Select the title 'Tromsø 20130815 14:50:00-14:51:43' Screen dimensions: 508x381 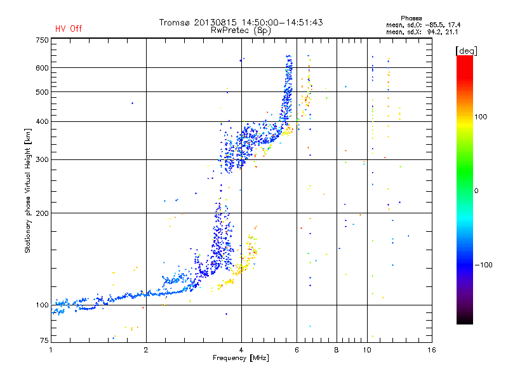(x=241, y=22)
